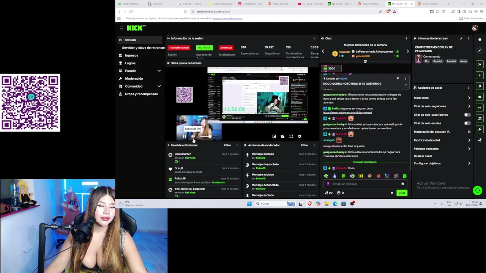
Task: Switch to WhatsApp browser tab
Action: point(131,4)
